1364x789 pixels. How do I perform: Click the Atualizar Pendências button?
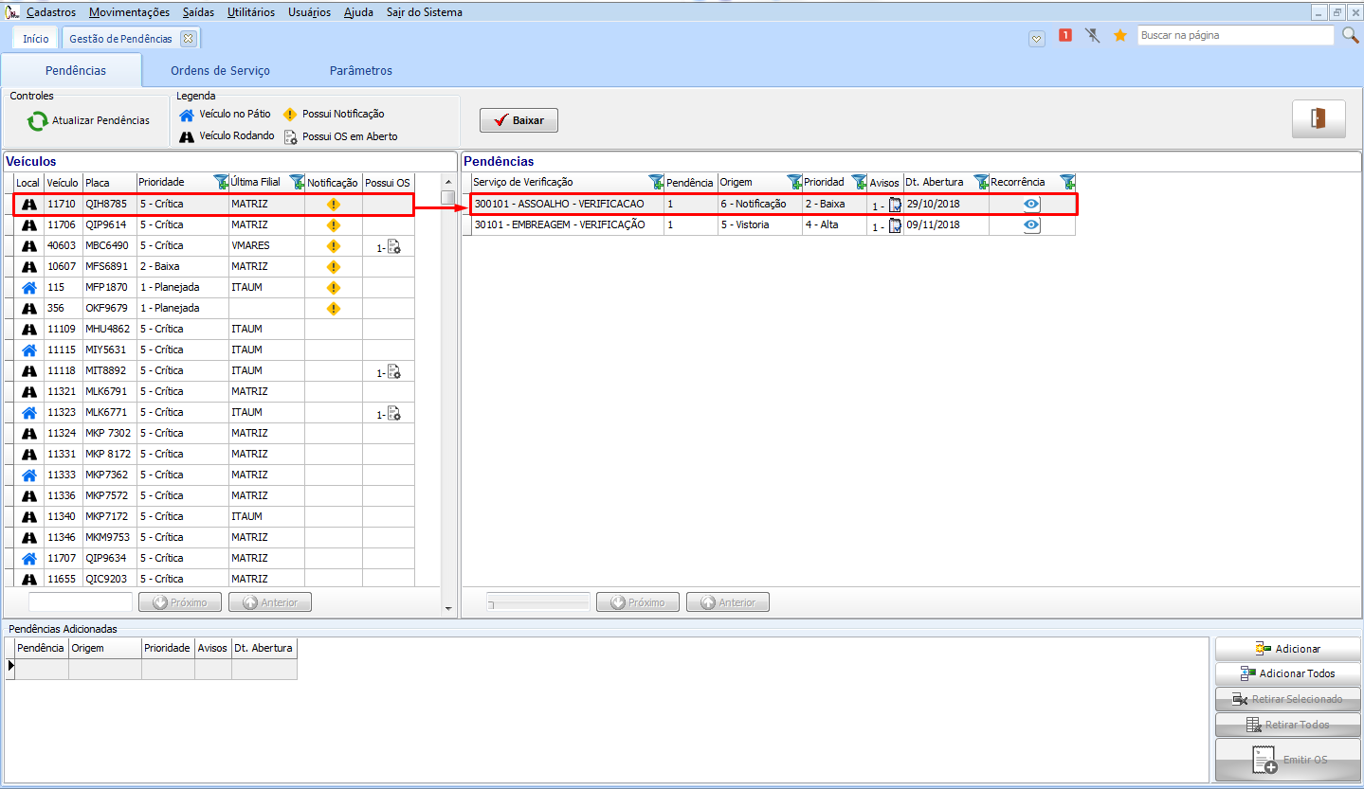(88, 121)
